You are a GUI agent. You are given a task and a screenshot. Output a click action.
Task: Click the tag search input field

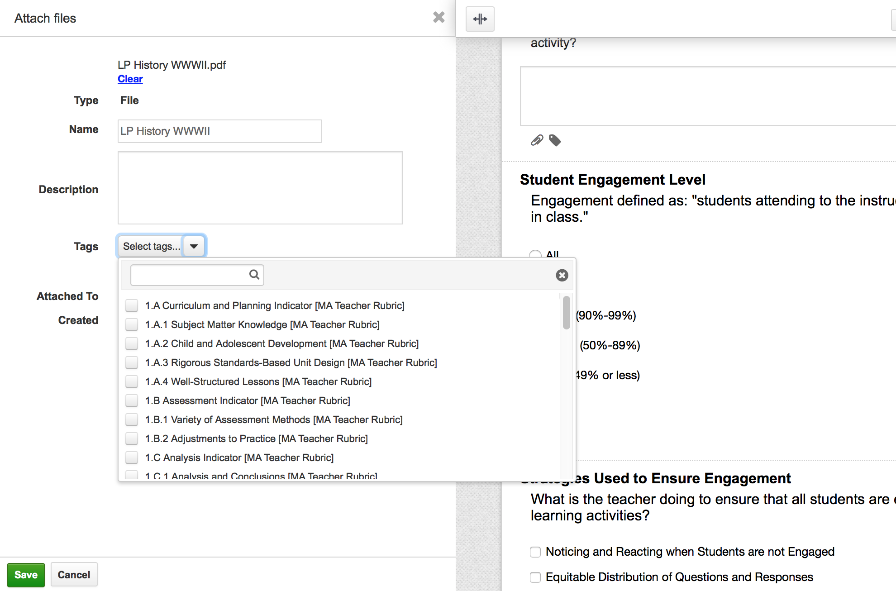197,275
